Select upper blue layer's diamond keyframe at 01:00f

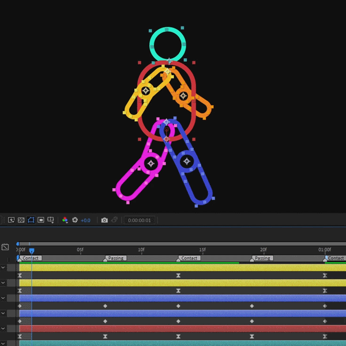[x=325, y=306]
